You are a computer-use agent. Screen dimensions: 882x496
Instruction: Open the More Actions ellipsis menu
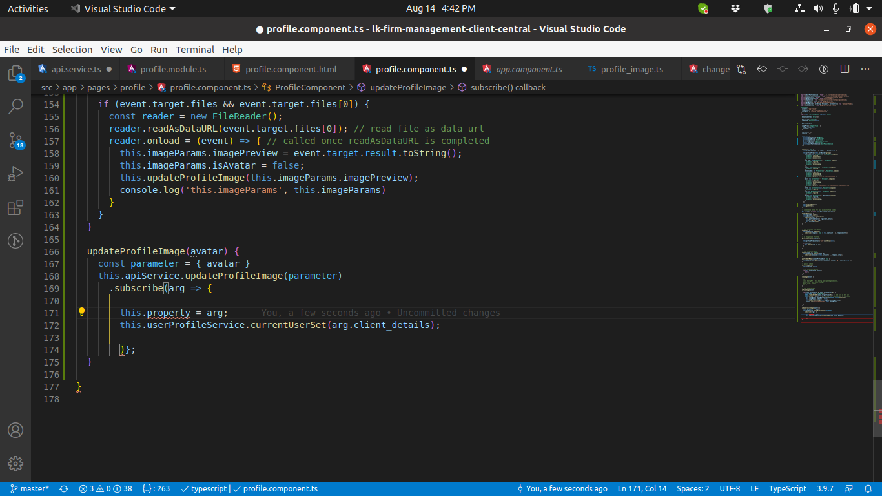[x=866, y=69]
